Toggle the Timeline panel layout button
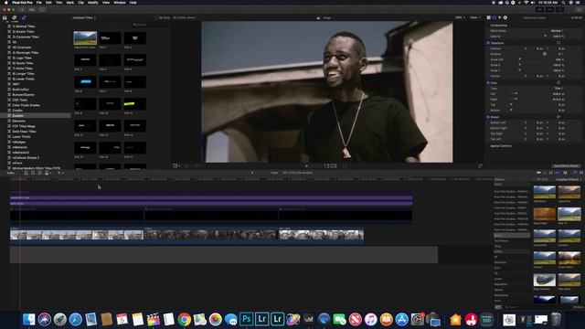This screenshot has height=329, width=585. (x=549, y=10)
